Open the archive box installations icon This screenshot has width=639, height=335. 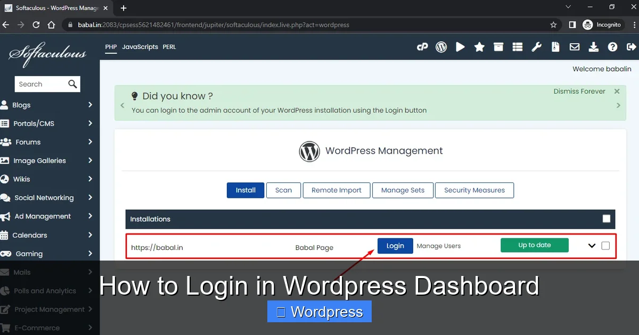coord(498,47)
